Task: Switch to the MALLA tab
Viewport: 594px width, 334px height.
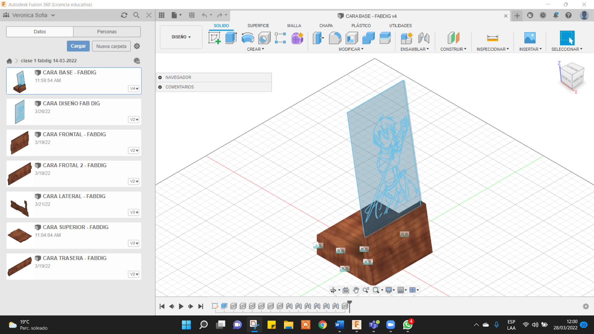Action: click(294, 26)
